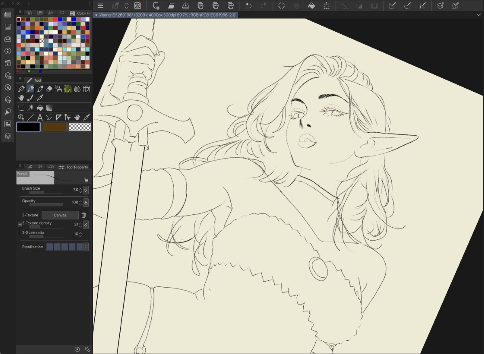The image size is (484, 354).
Task: Open a file with the folder icon
Action: tap(171, 6)
